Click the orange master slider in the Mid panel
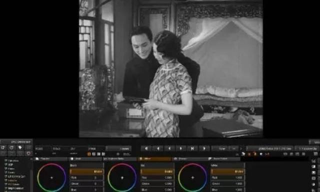Viewport: 320px width, 192px height. pyautogui.click(x=157, y=172)
